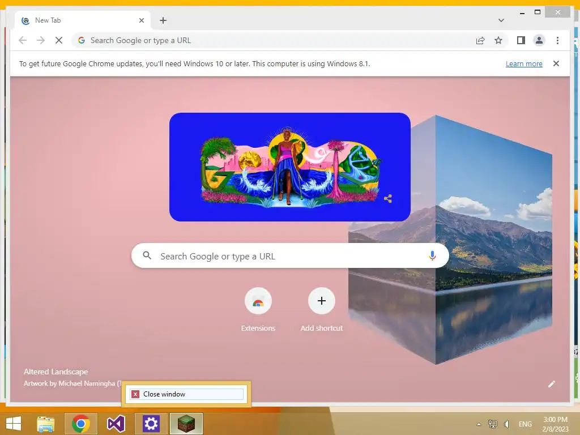The image size is (580, 435).
Task: Share this page icon in address bar
Action: pyautogui.click(x=480, y=40)
